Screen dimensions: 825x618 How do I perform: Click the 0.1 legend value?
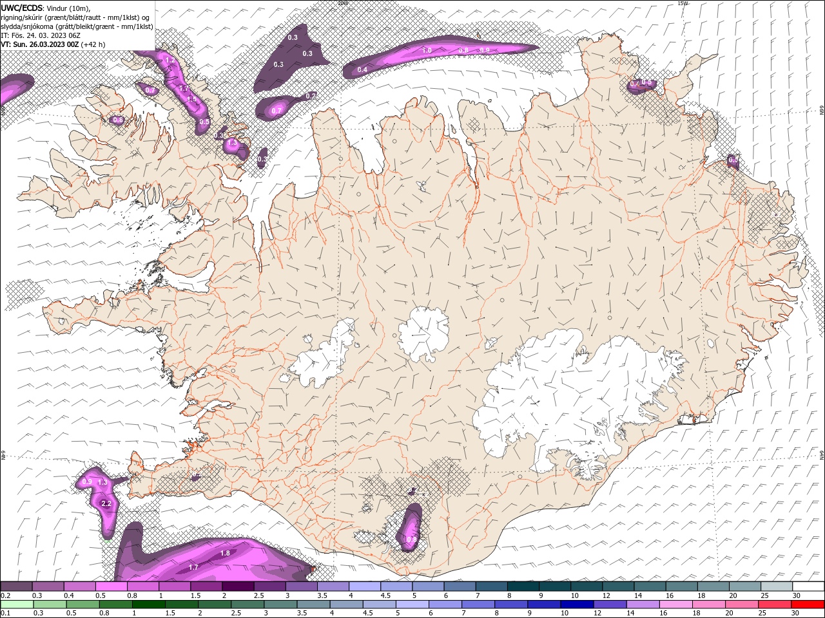pyautogui.click(x=5, y=613)
